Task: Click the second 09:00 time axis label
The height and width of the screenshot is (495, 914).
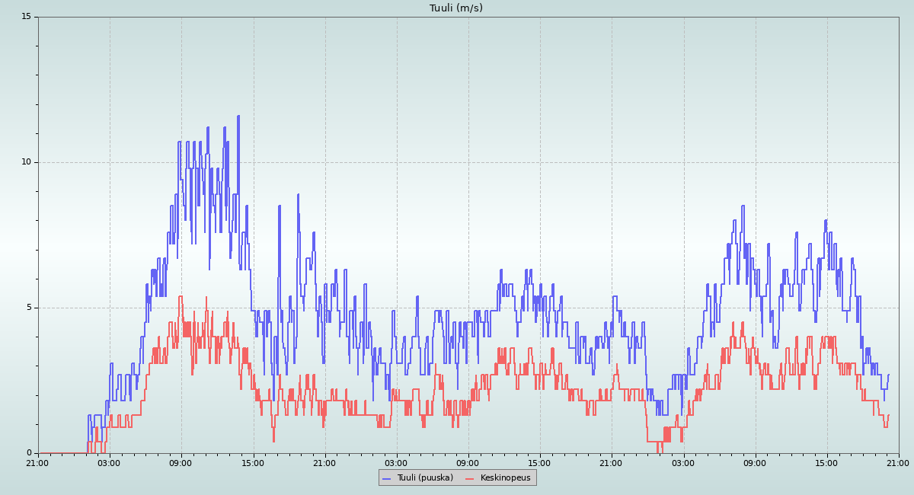Action: point(468,462)
